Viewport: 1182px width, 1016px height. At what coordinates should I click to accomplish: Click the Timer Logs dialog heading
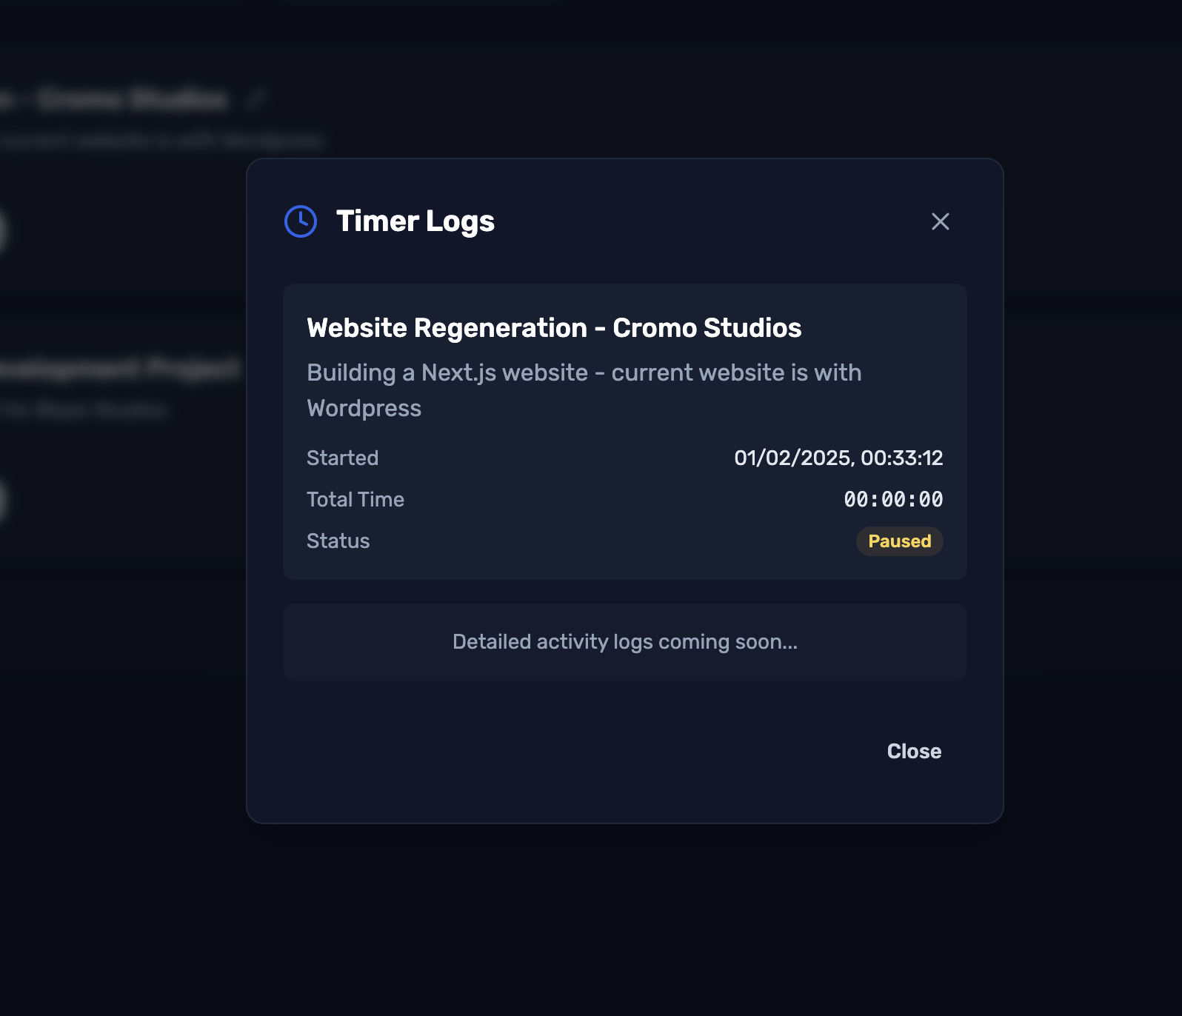pos(415,221)
